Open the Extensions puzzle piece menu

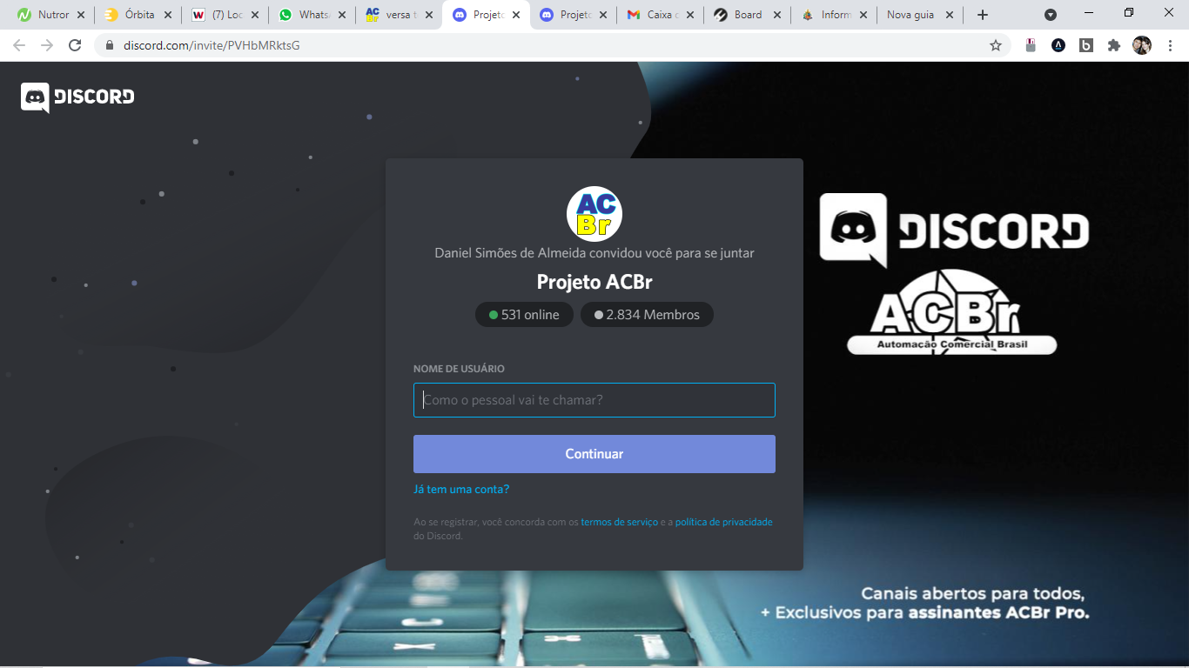(x=1114, y=45)
